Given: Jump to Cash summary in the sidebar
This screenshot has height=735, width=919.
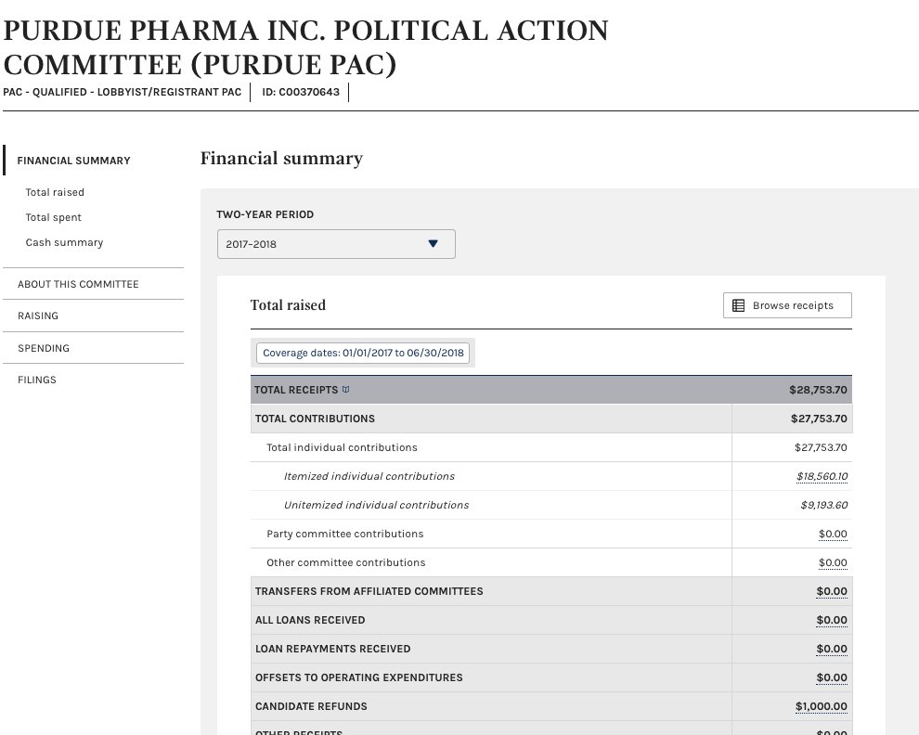Looking at the screenshot, I should [x=64, y=242].
